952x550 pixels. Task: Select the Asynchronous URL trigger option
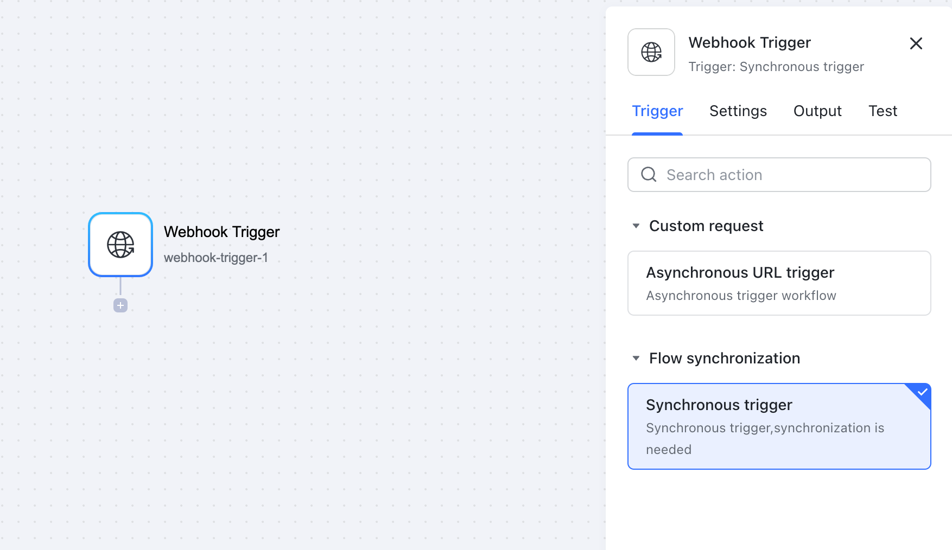(x=779, y=283)
